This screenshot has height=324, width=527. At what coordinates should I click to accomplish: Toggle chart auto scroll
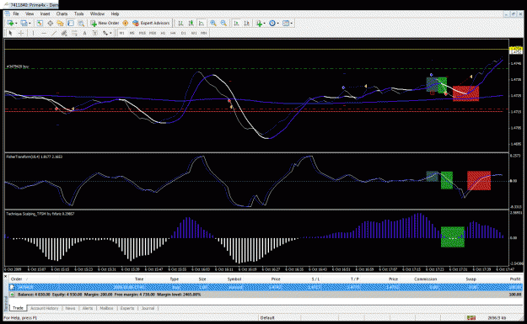(236, 24)
